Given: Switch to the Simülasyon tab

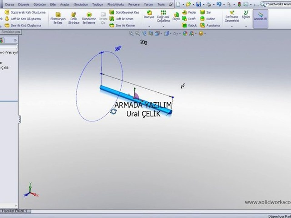Looking at the screenshot, I should click(x=11, y=32).
